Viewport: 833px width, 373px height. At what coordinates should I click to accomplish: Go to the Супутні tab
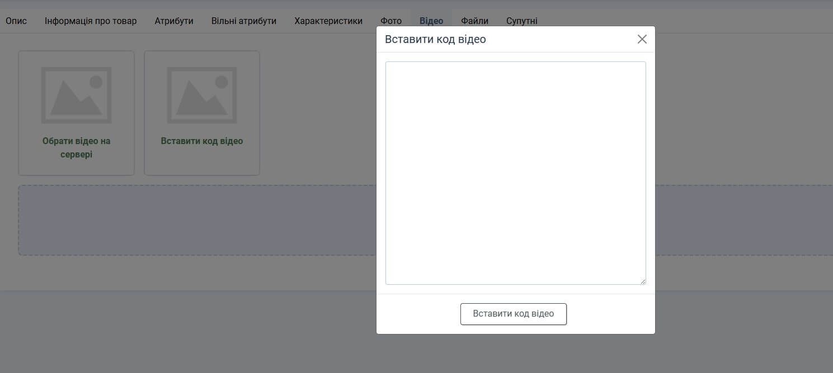pos(522,21)
